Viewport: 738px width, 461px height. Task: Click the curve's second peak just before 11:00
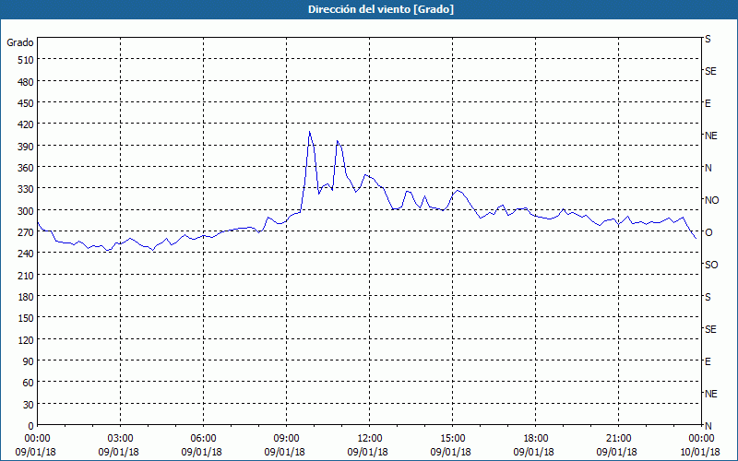337,141
